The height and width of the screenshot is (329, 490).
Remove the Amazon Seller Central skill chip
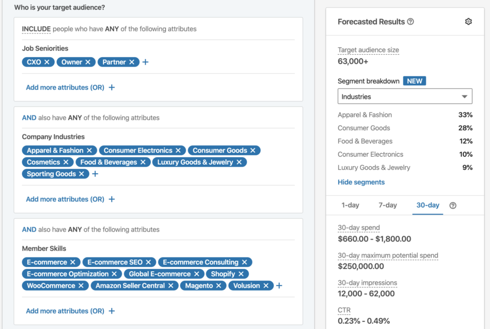click(171, 285)
